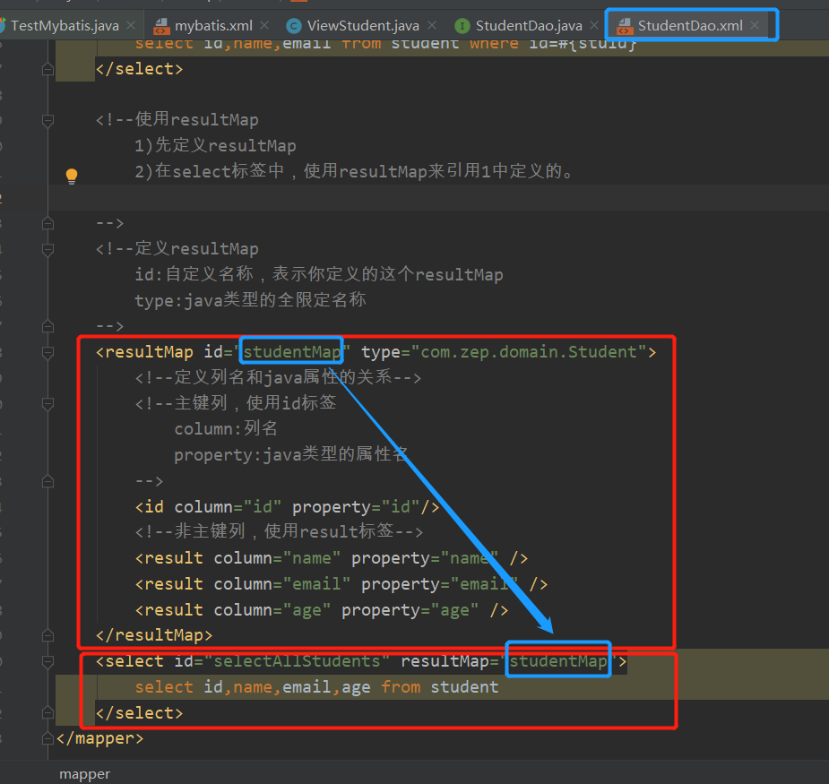Collapse fold at first </select> line
Viewport: 829px width, 784px height.
(x=47, y=69)
